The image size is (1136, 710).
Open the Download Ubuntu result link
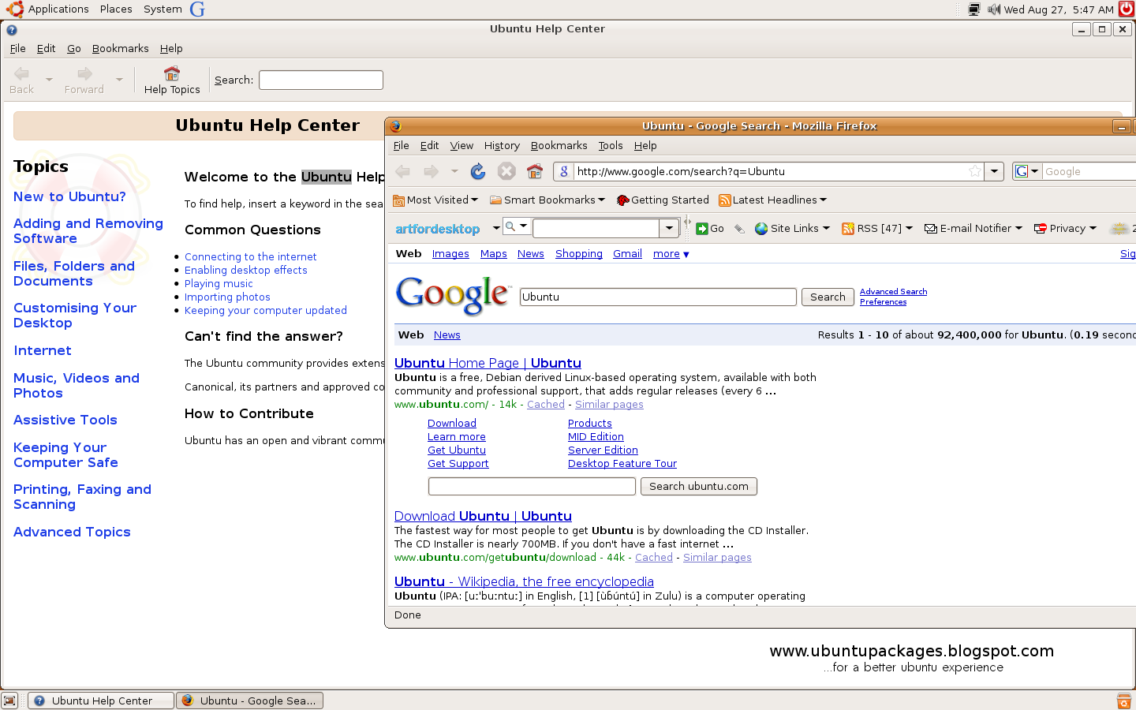[483, 516]
